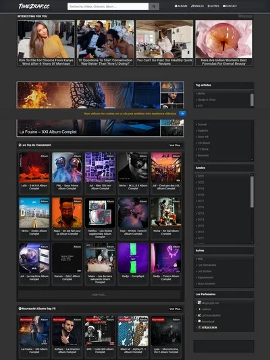Screen dimensions: 270x360
Task: Open the Singles menu item
Action: pyautogui.click(x=197, y=6)
